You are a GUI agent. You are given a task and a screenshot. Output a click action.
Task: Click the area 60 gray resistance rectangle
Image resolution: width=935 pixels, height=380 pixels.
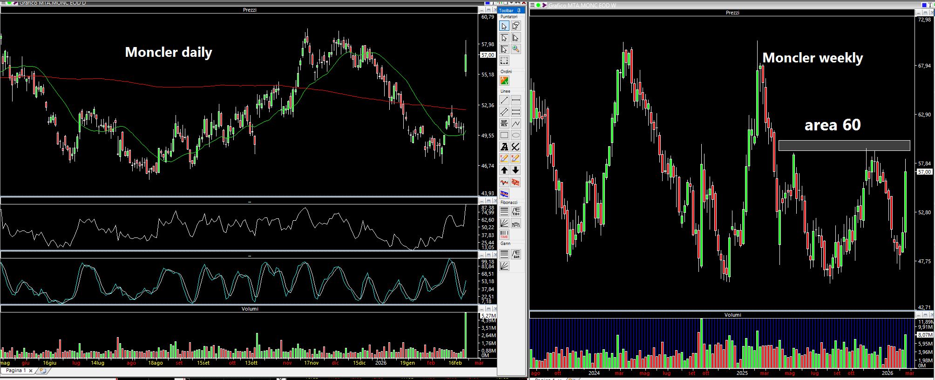pos(844,146)
